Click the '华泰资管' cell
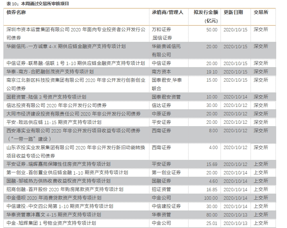The width and height of the screenshot is (287, 228). click(161, 215)
